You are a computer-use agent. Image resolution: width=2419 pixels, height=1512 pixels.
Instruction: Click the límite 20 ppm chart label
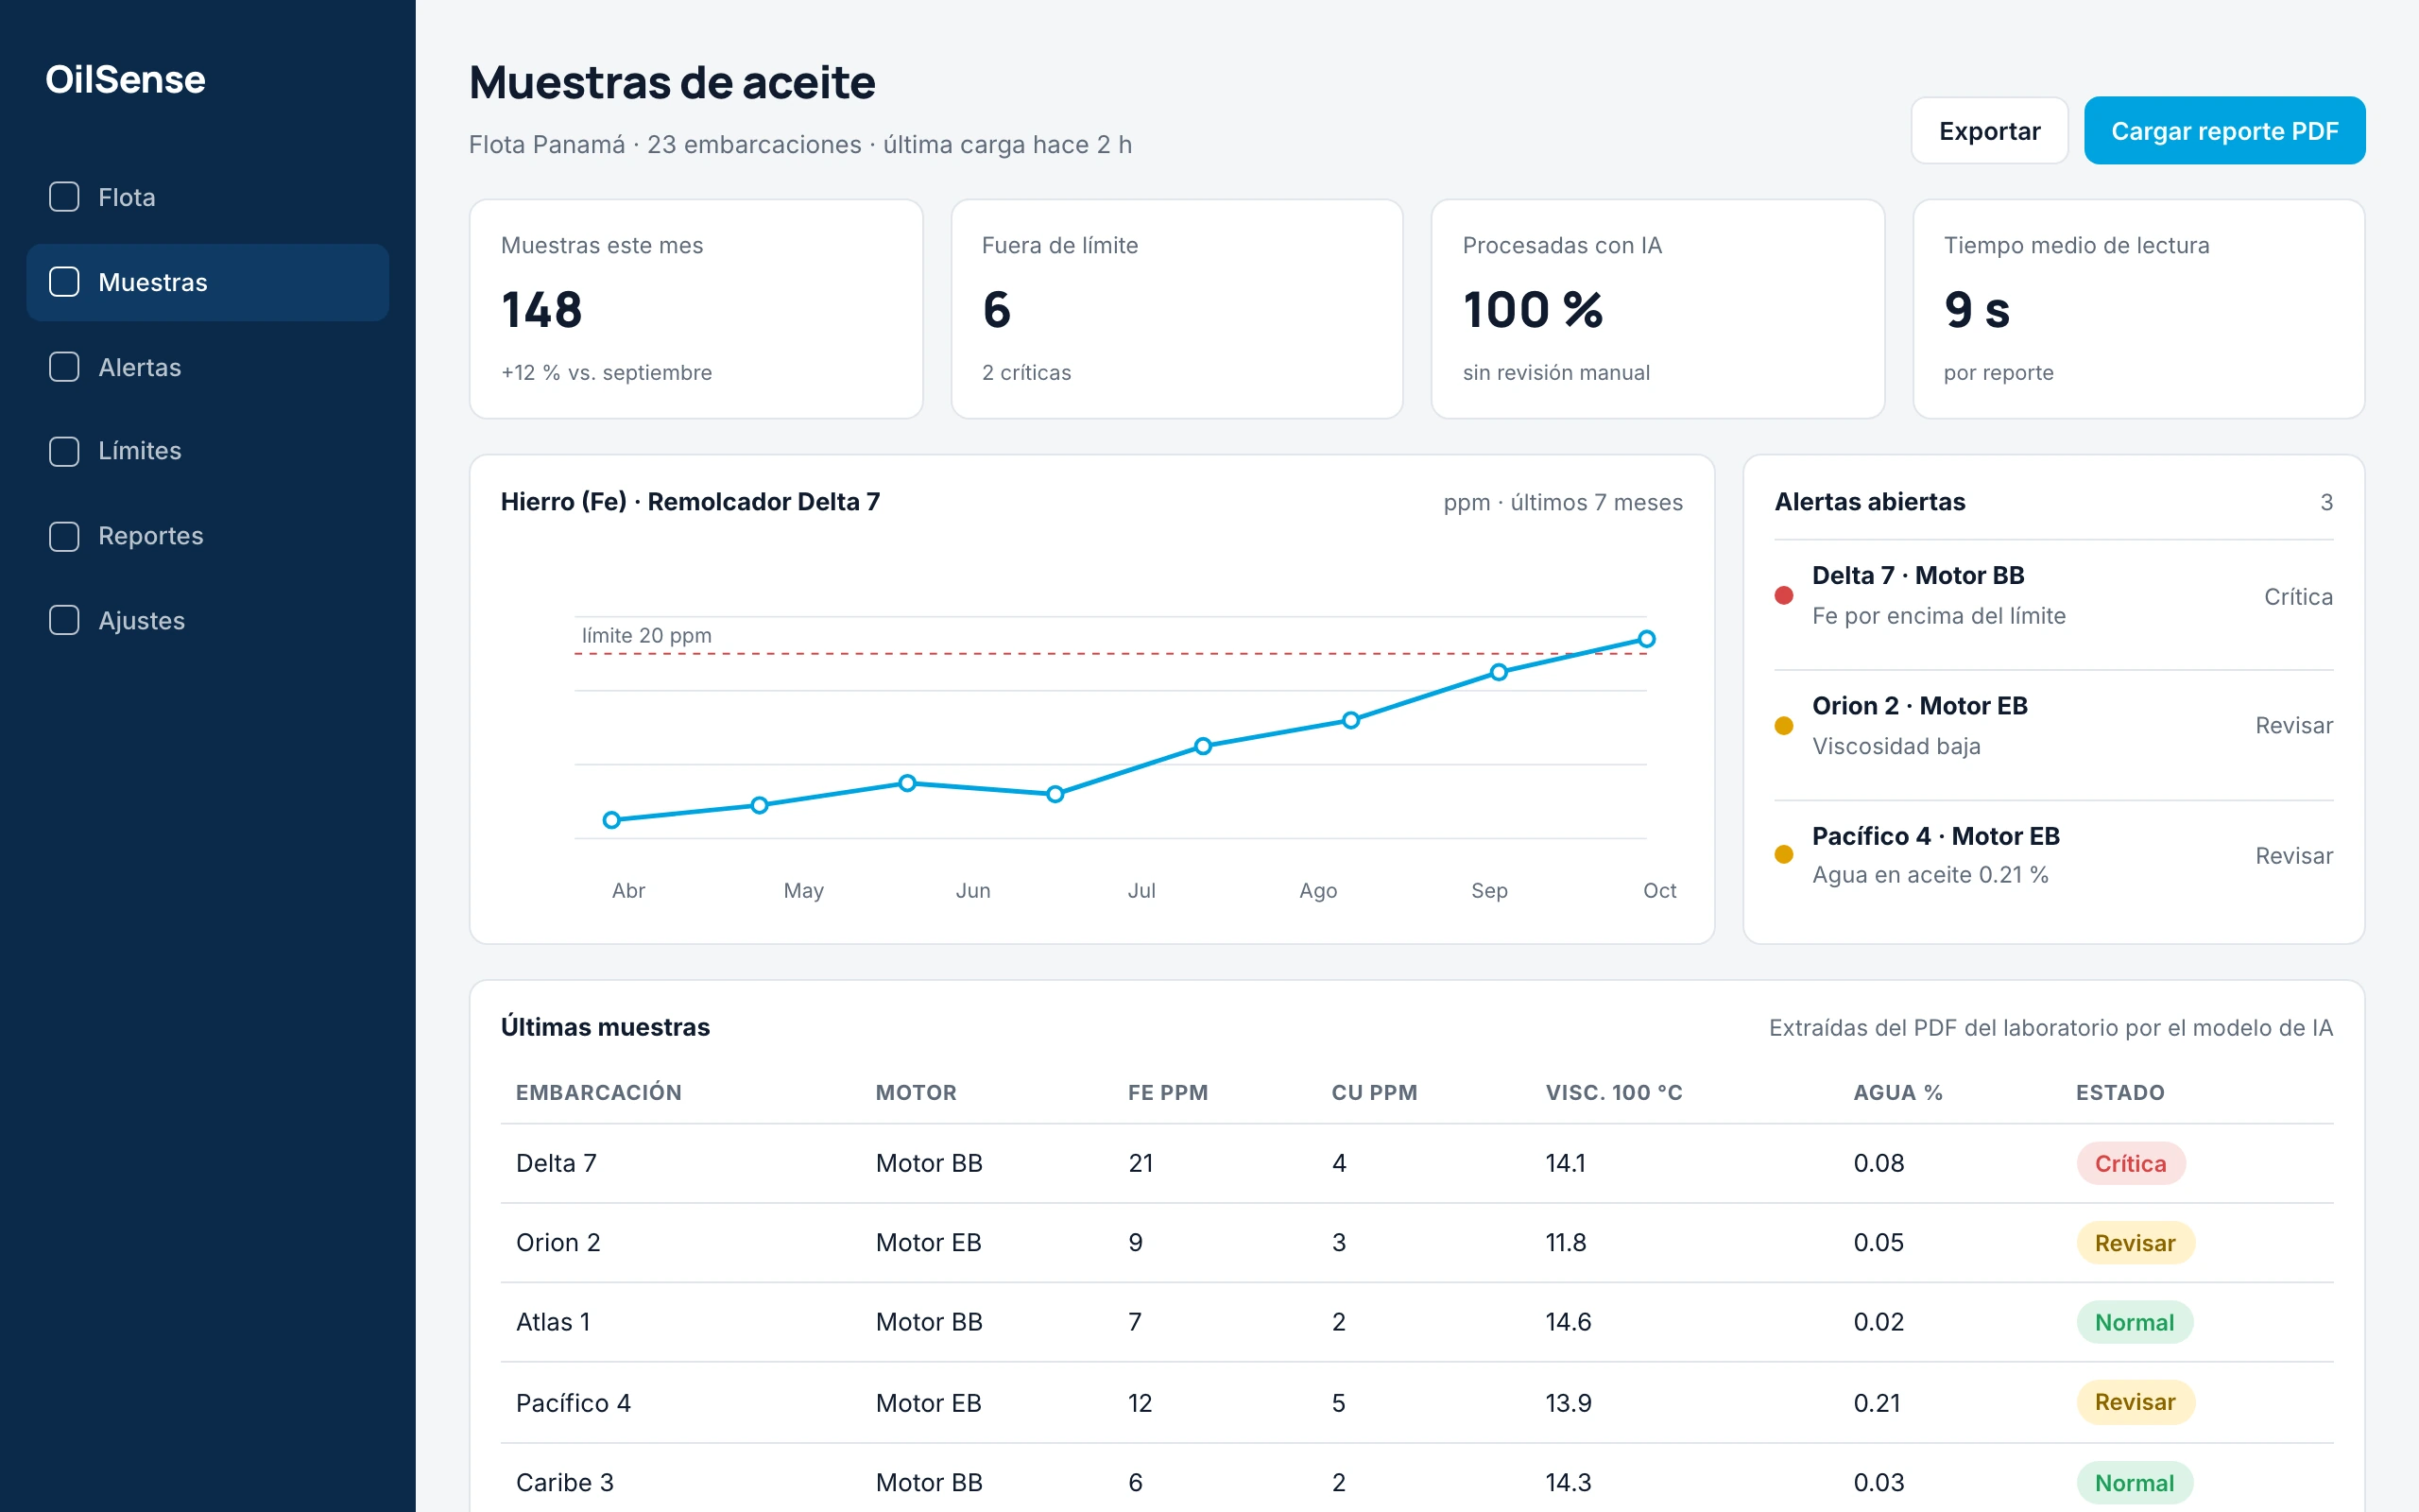[646, 635]
